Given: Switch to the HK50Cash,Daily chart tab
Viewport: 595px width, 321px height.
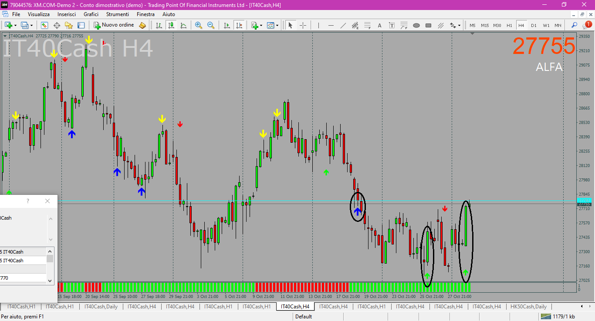Looking at the screenshot, I should tap(528, 307).
